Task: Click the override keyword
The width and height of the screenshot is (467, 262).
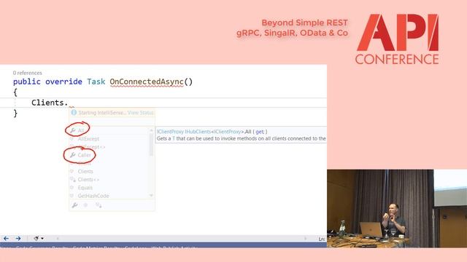Action: coord(63,82)
